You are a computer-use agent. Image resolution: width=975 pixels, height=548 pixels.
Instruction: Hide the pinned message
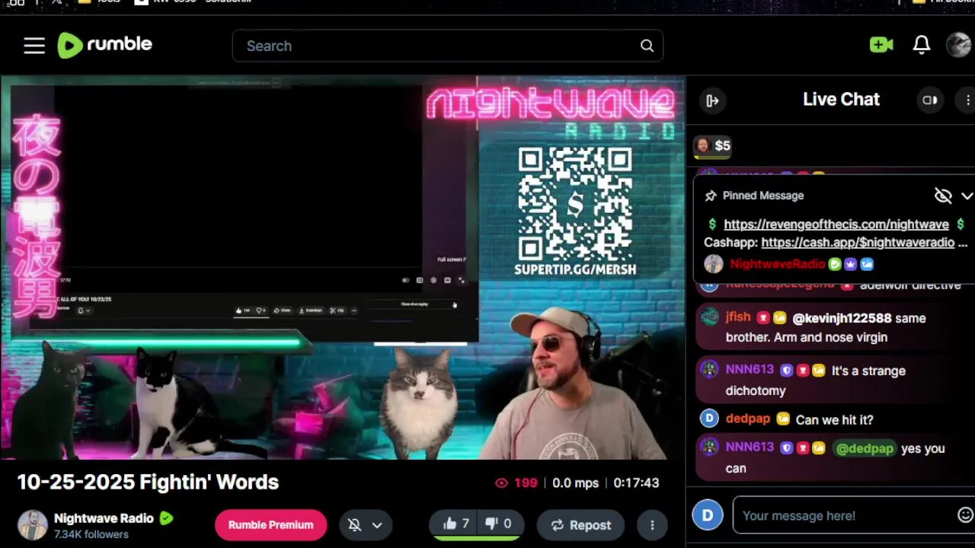943,196
